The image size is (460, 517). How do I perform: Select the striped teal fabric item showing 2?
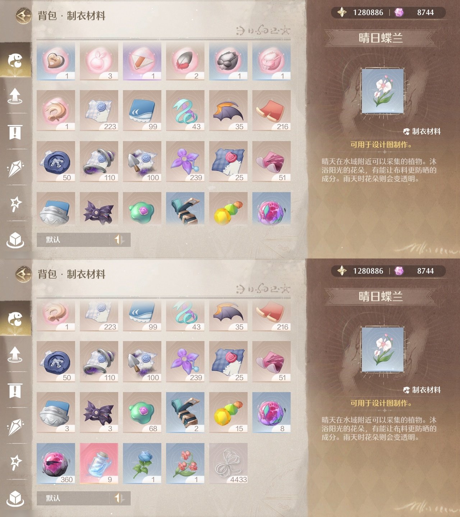(185, 412)
